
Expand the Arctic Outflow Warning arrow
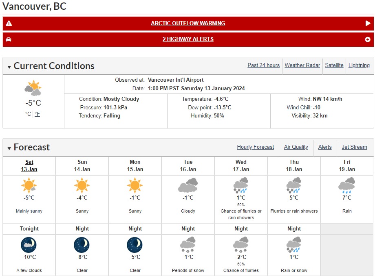pyautogui.click(x=368, y=24)
